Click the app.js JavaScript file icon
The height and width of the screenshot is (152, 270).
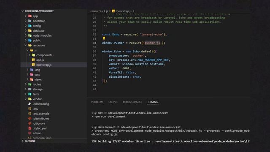pos(33,60)
